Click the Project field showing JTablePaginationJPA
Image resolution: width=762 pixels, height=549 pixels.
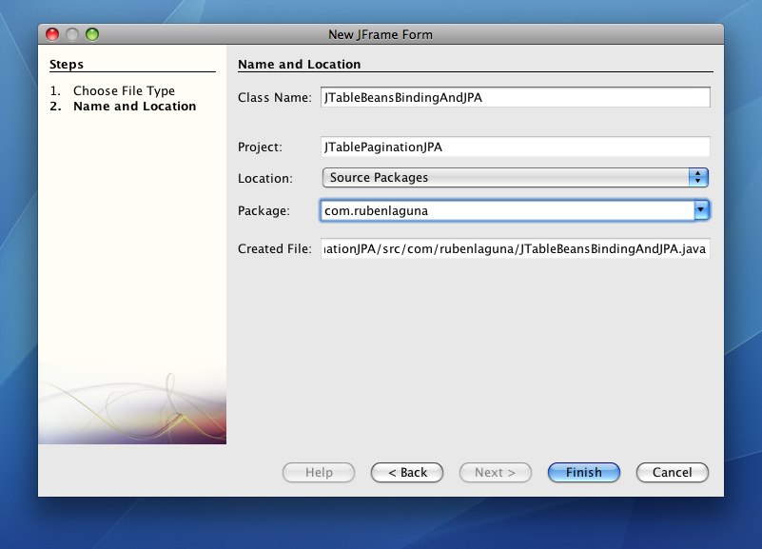515,147
